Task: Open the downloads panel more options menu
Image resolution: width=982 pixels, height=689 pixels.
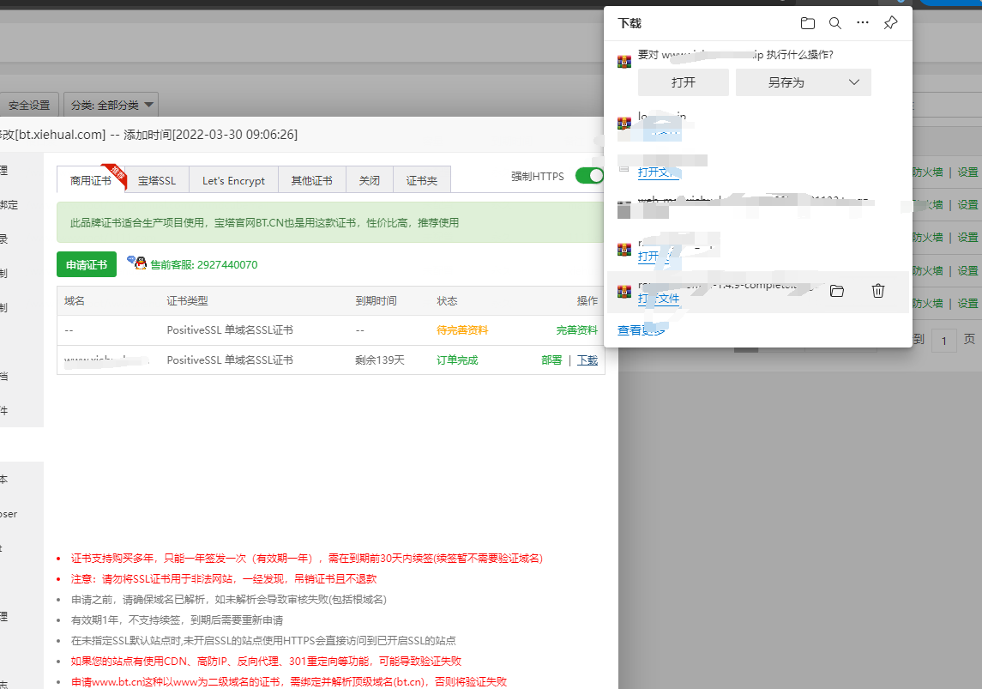Action: 863,23
